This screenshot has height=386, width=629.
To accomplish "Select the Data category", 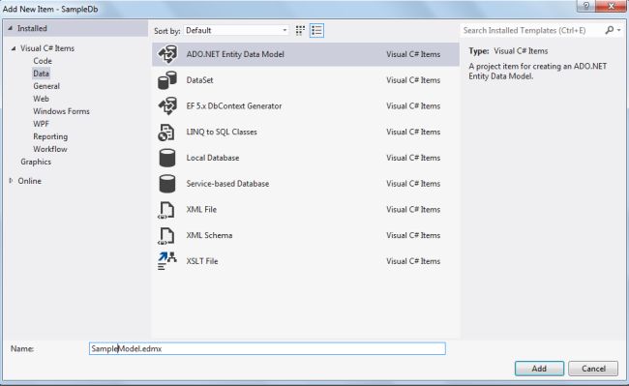I will pyautogui.click(x=41, y=74).
